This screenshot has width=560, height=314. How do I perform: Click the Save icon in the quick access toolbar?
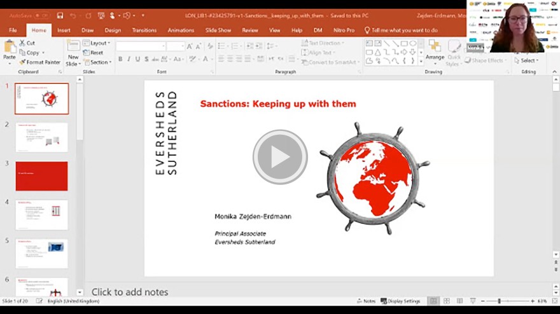[60, 16]
